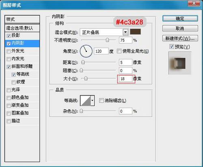Select the 光泽 style entry label
Viewport: 203px width, 167px height.
point(16,90)
